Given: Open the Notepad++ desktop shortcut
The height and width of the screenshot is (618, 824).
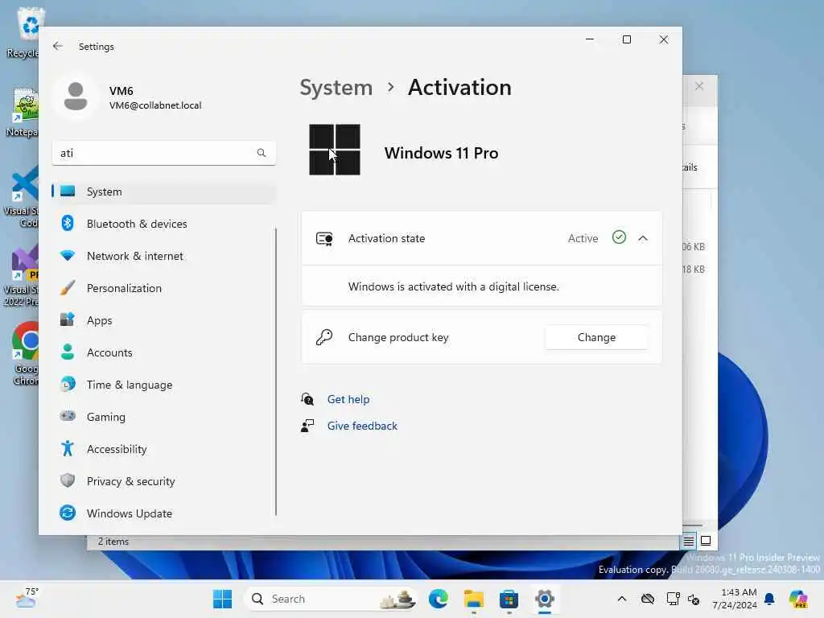Looking at the screenshot, I should click(x=23, y=113).
